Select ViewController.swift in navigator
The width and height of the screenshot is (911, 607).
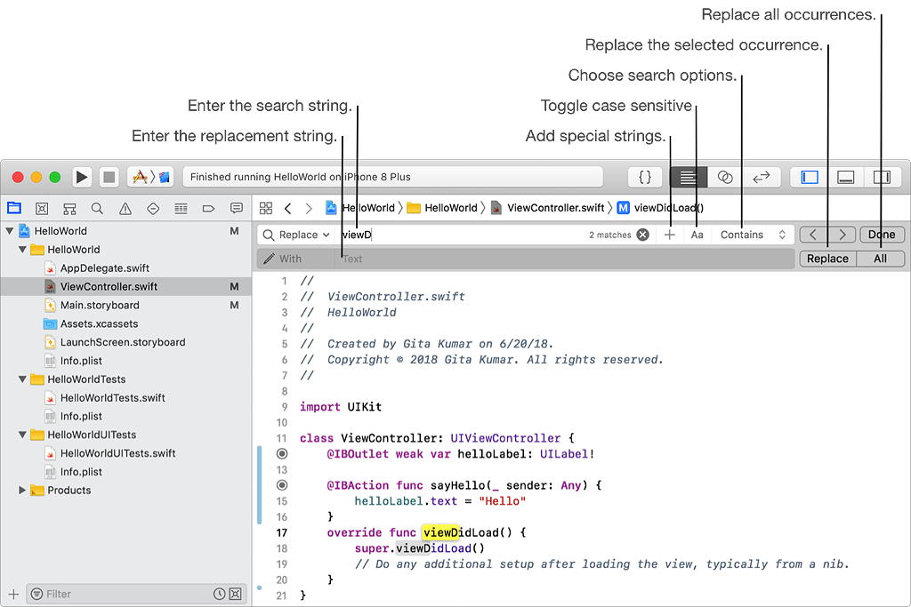[126, 287]
